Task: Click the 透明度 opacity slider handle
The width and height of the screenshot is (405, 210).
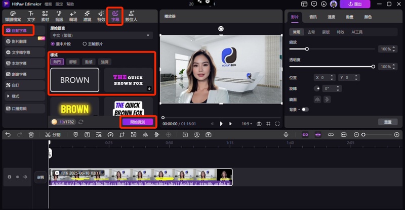Action: pyautogui.click(x=373, y=67)
